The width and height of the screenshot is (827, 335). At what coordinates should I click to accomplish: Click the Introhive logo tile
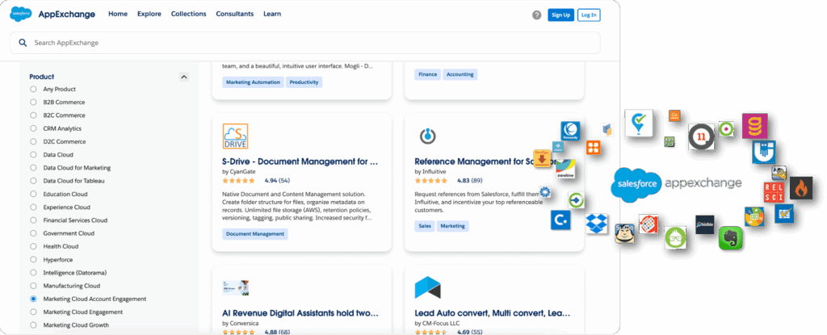click(565, 169)
